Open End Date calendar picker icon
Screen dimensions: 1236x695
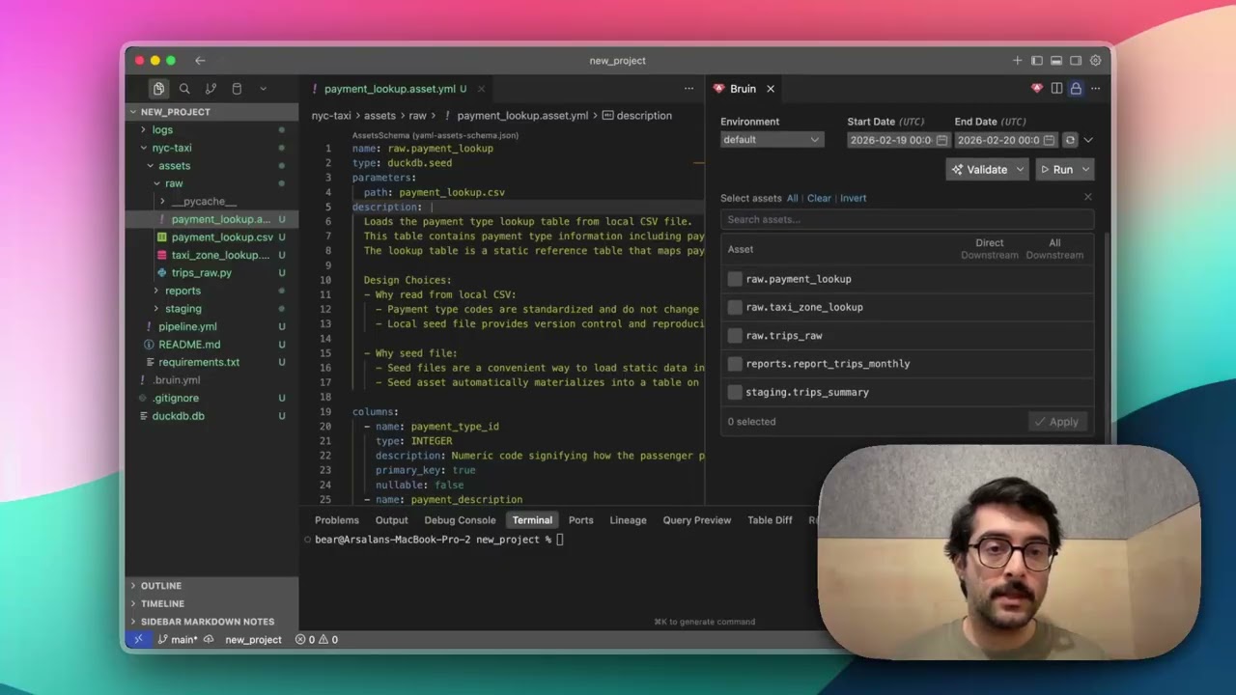1050,140
